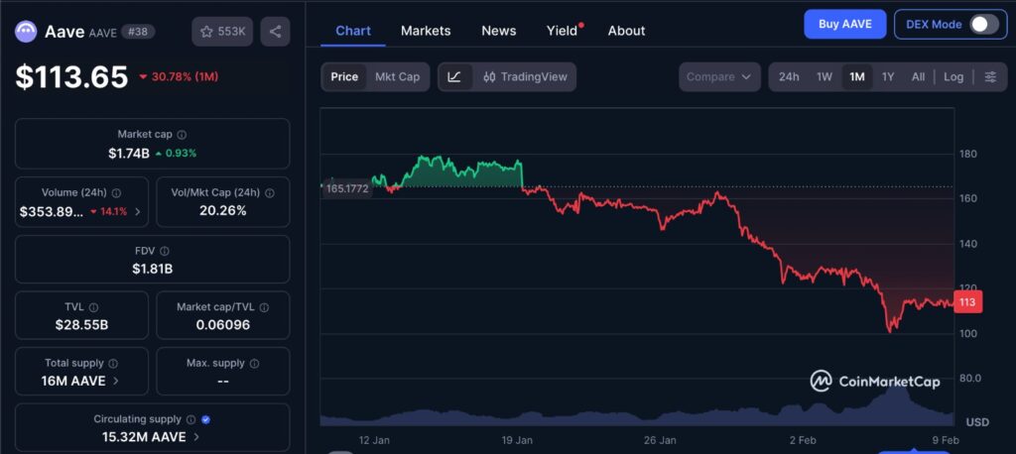Show Max. supply info icon
The image size is (1016, 454).
point(254,364)
